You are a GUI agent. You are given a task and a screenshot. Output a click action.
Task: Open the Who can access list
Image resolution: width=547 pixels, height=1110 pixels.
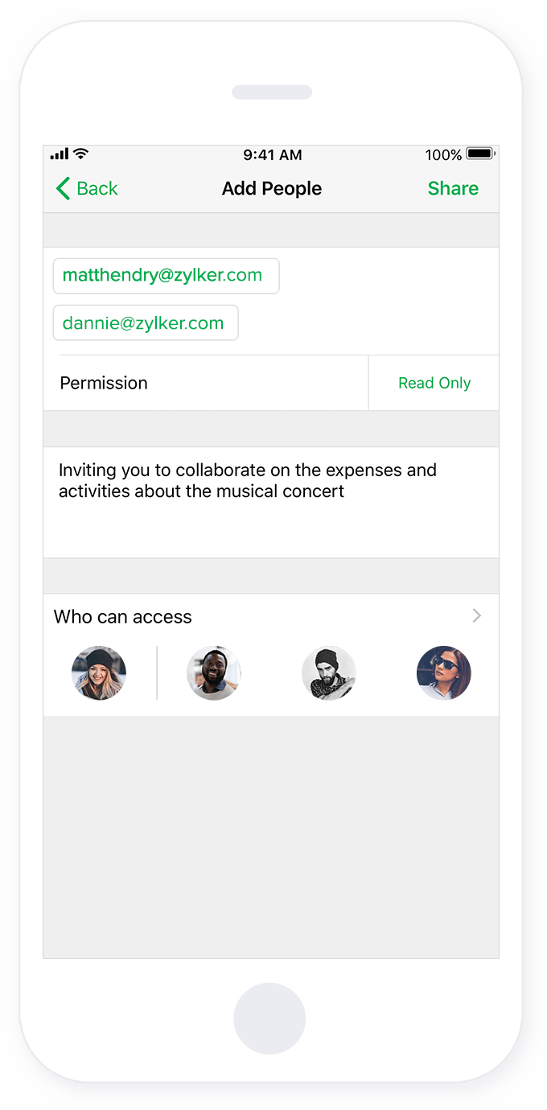tap(123, 617)
